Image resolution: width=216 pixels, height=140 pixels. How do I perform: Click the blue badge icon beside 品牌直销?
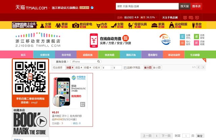pos(92,8)
